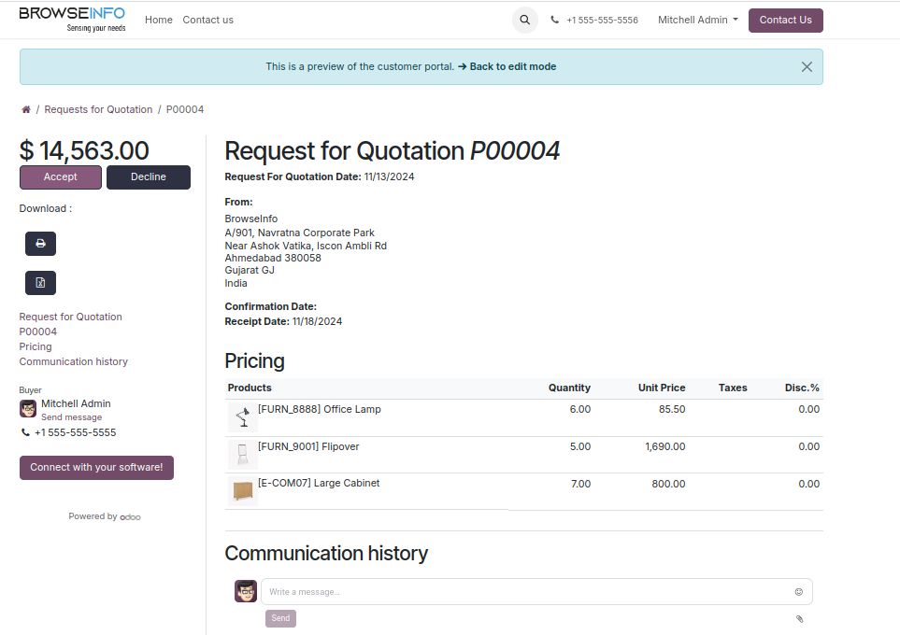Image resolution: width=900 pixels, height=635 pixels.
Task: Click the Large Cabinet product thumbnail
Action: (x=243, y=491)
